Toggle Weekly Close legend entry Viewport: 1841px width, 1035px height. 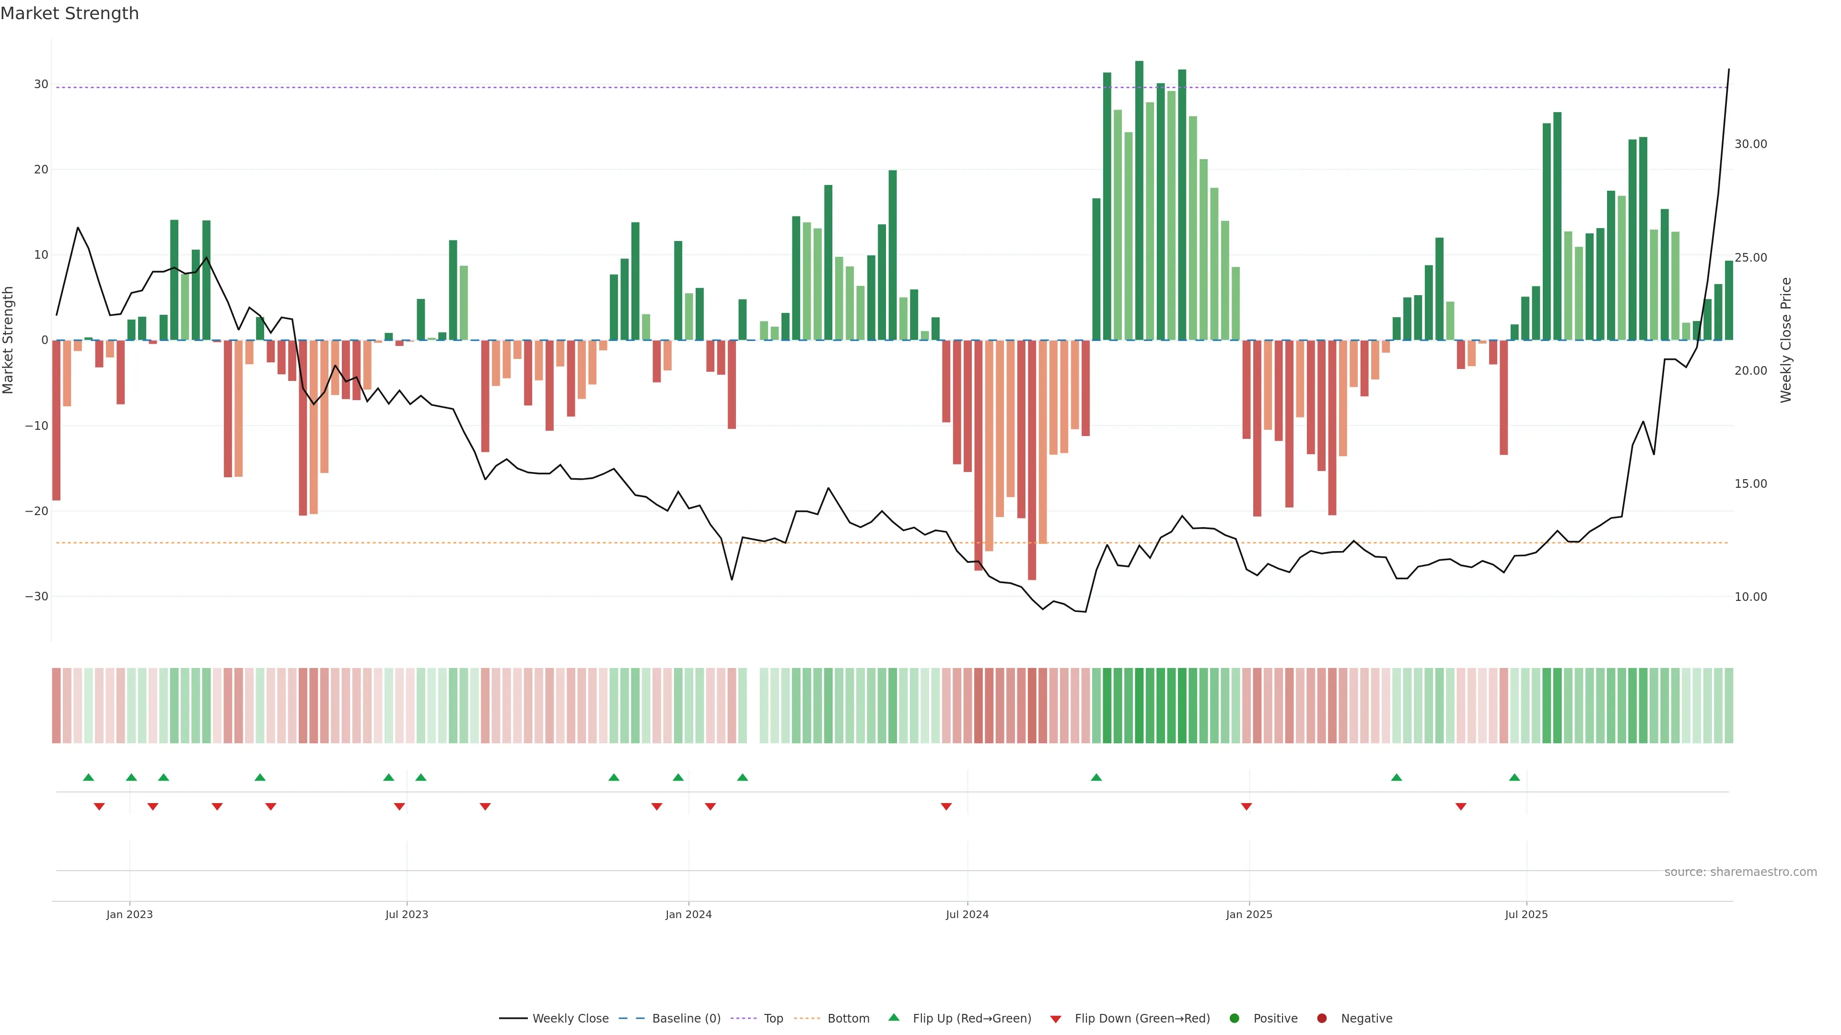pos(570,1018)
